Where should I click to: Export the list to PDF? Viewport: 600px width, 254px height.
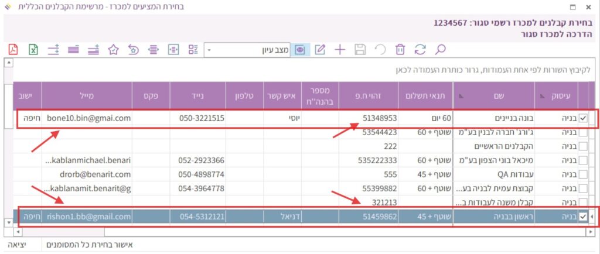pyautogui.click(x=13, y=49)
